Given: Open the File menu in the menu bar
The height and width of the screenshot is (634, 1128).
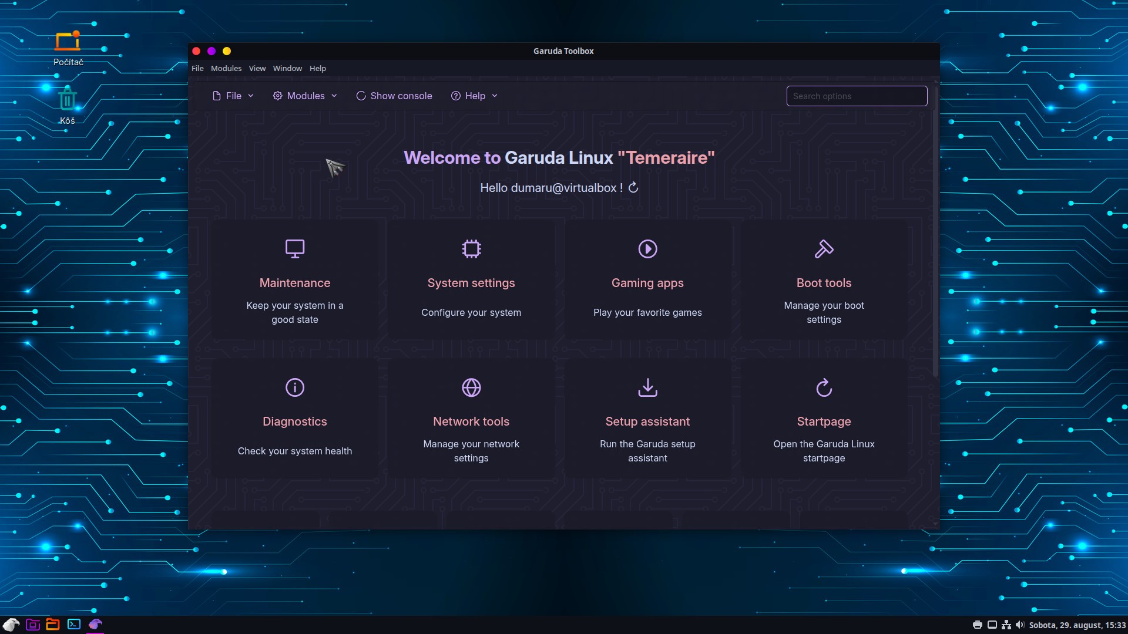Looking at the screenshot, I should tap(197, 69).
